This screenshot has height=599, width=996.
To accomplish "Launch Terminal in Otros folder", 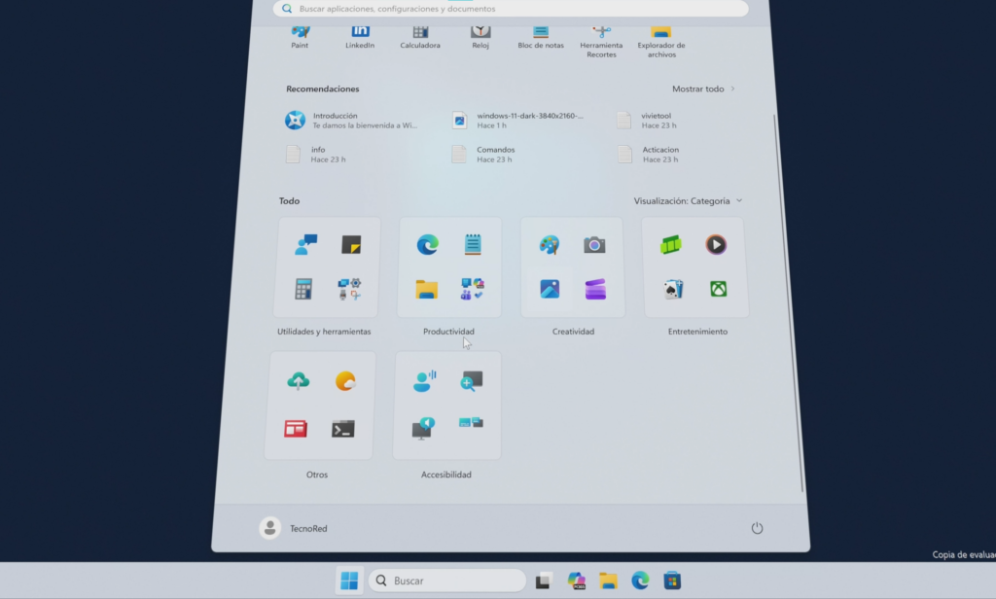I will click(343, 429).
